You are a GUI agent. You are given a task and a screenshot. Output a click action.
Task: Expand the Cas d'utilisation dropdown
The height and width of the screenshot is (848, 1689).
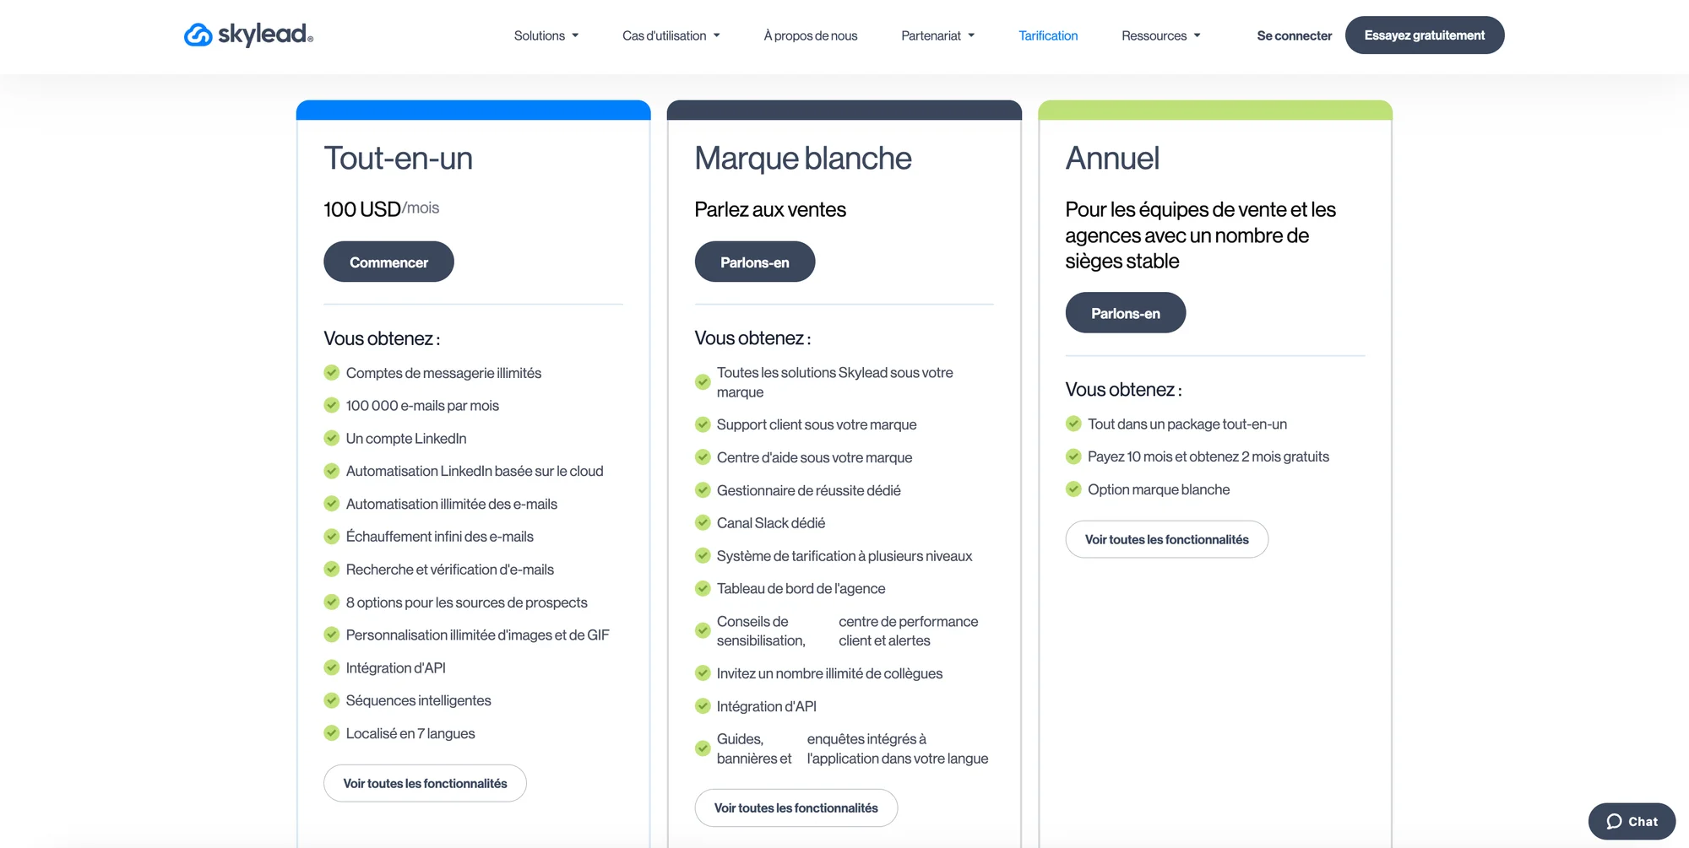[671, 35]
